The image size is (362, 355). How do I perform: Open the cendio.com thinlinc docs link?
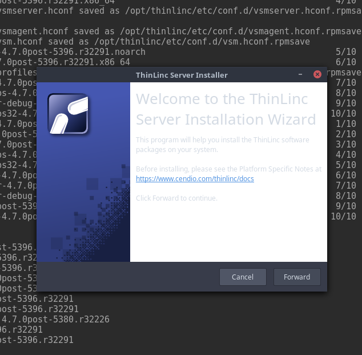click(x=195, y=179)
